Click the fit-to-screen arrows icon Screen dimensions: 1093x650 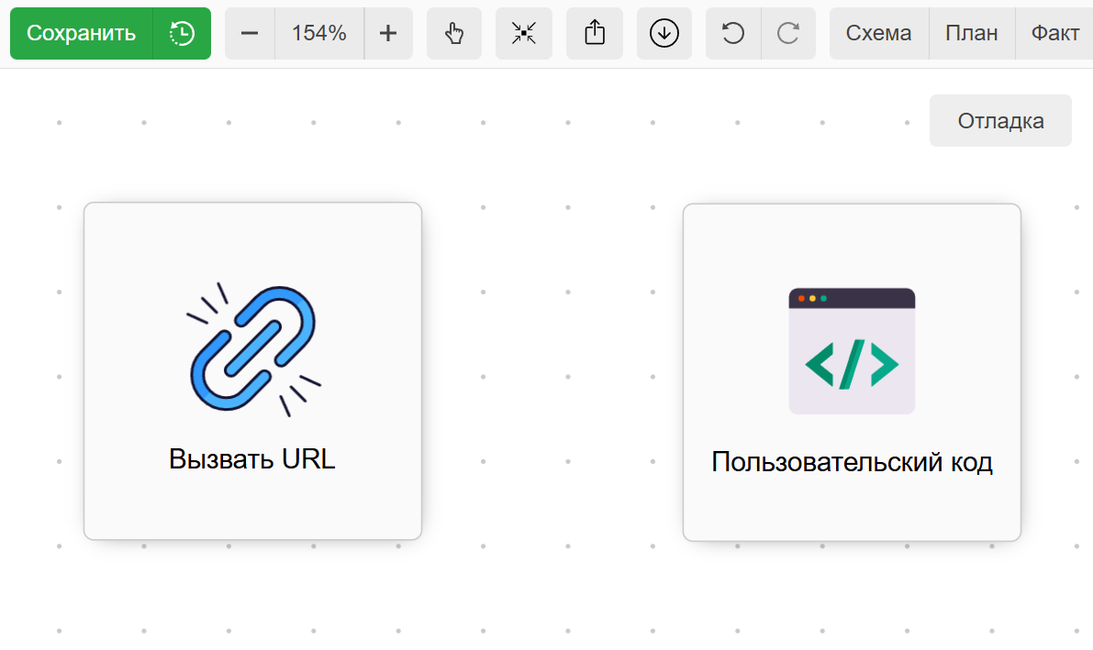(x=524, y=34)
